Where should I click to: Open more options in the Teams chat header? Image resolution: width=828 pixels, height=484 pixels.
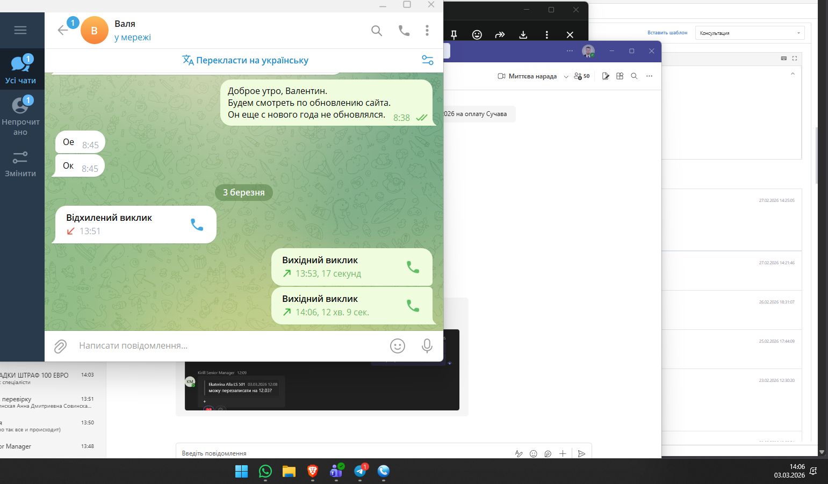649,76
